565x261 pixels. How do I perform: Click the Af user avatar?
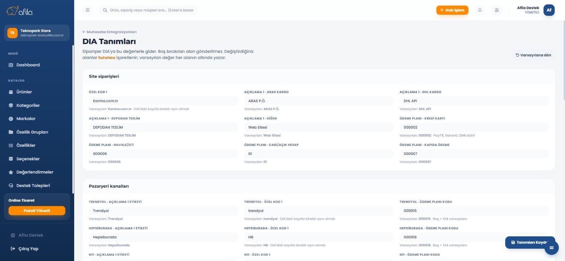[549, 10]
